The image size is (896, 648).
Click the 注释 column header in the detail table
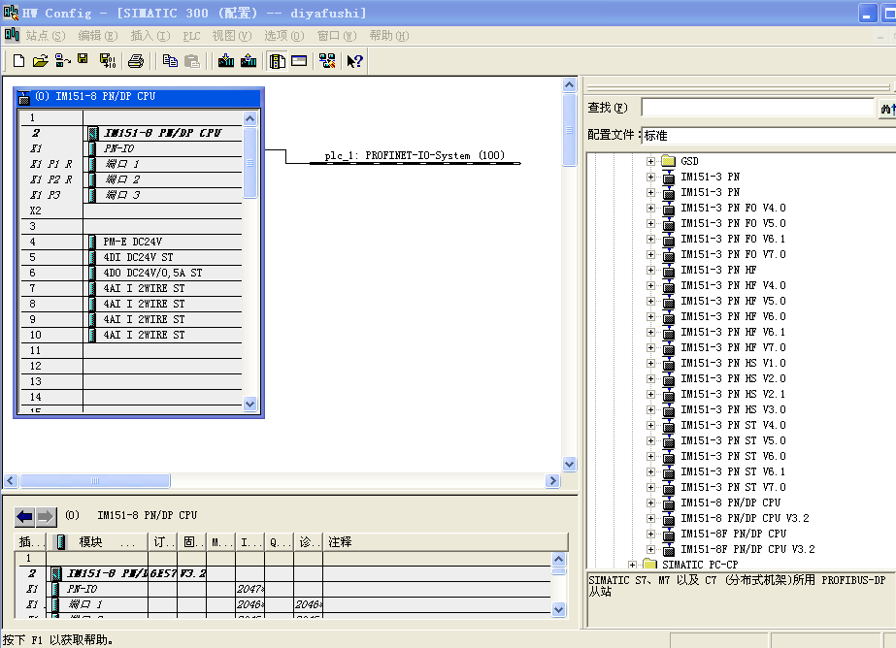tap(446, 542)
